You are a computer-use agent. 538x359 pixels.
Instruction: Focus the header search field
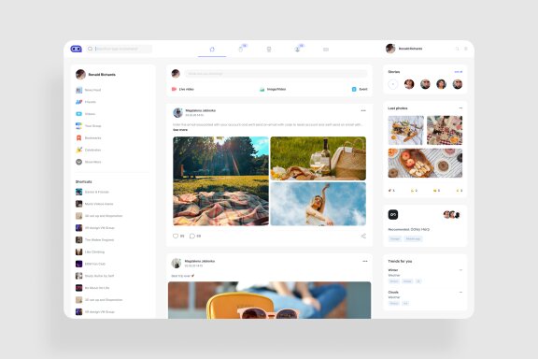click(119, 49)
